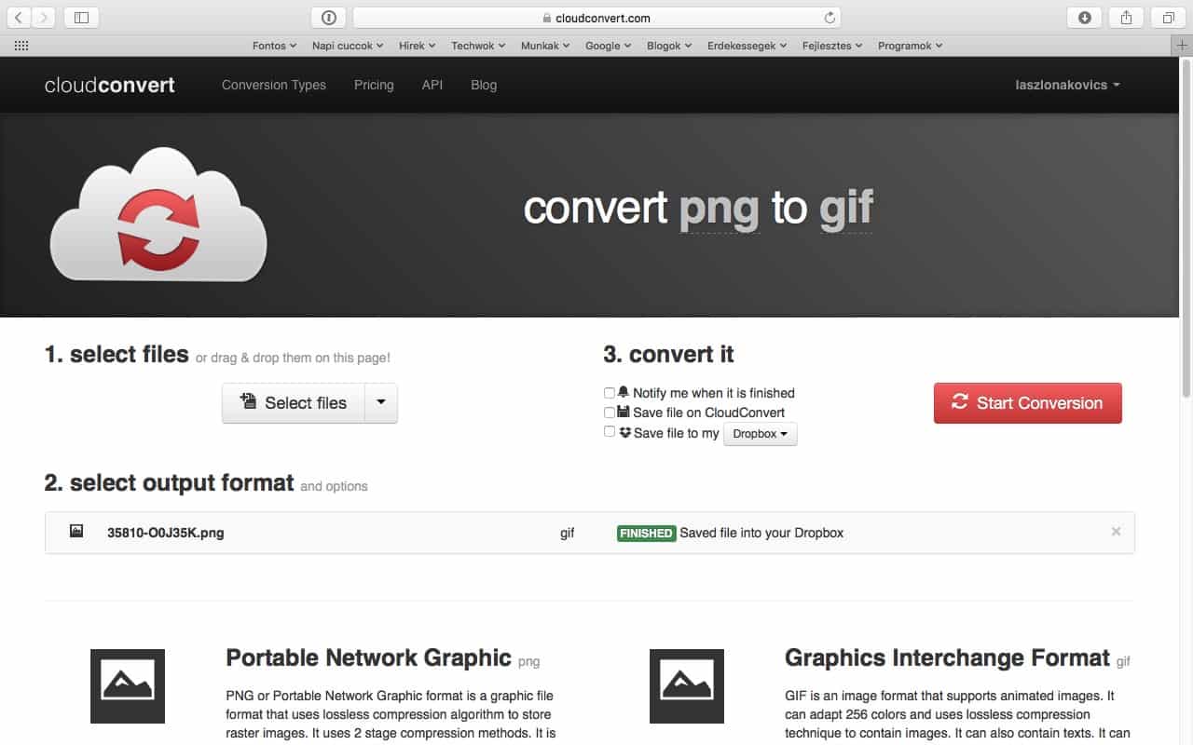The image size is (1193, 745).
Task: Click the 35810-O0J35K.png file name
Action: (165, 533)
